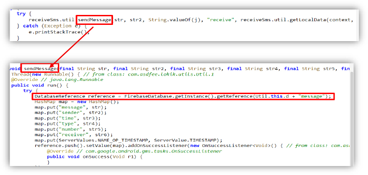Click map.put("number", str5) line
Viewport: 368px width, 175px height.
[x=71, y=130]
